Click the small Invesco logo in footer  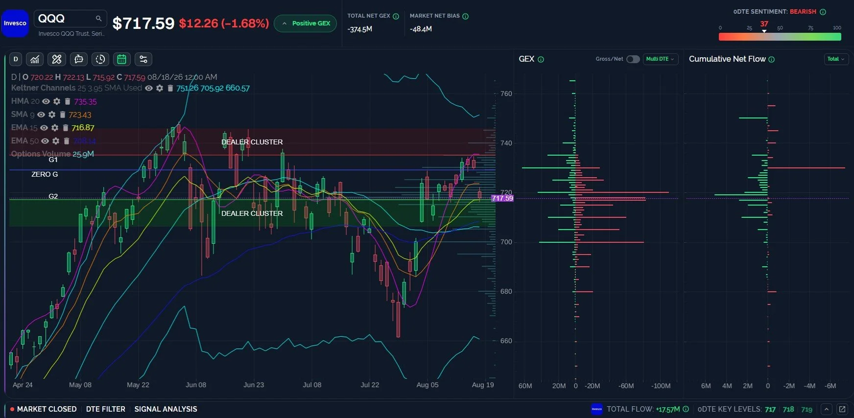point(597,409)
